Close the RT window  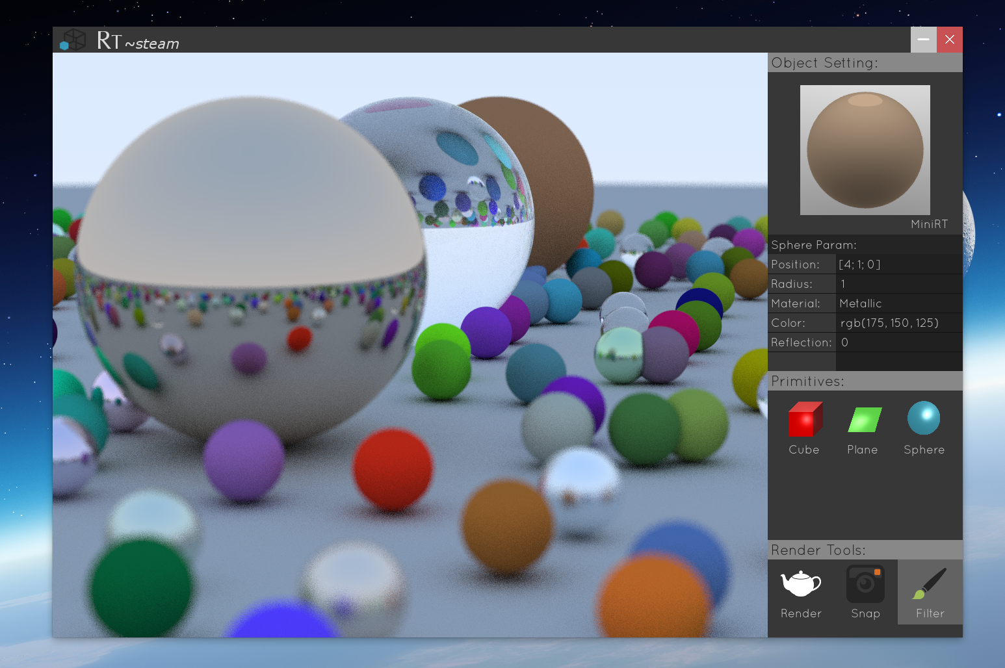pos(950,40)
